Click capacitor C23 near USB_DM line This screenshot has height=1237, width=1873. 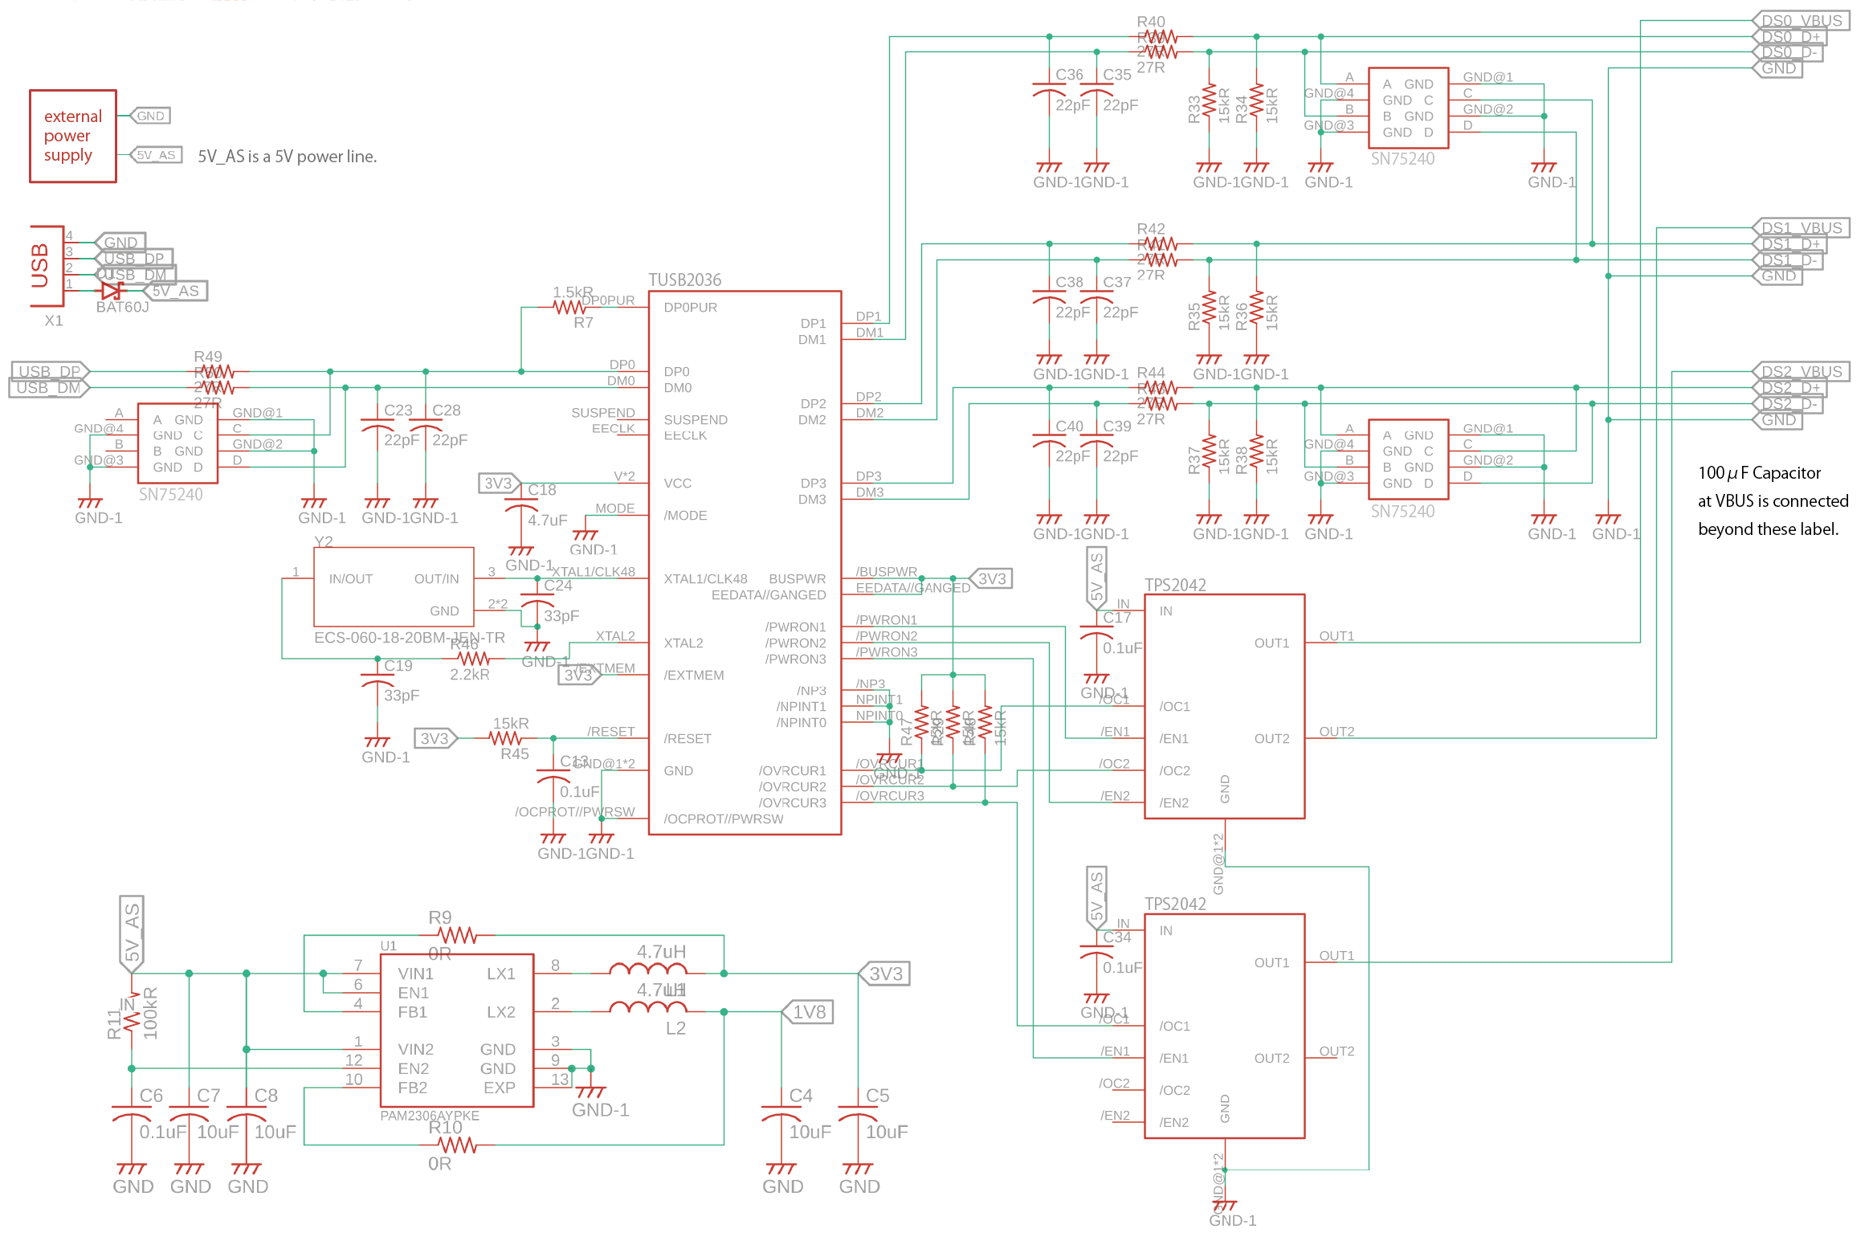coord(377,423)
